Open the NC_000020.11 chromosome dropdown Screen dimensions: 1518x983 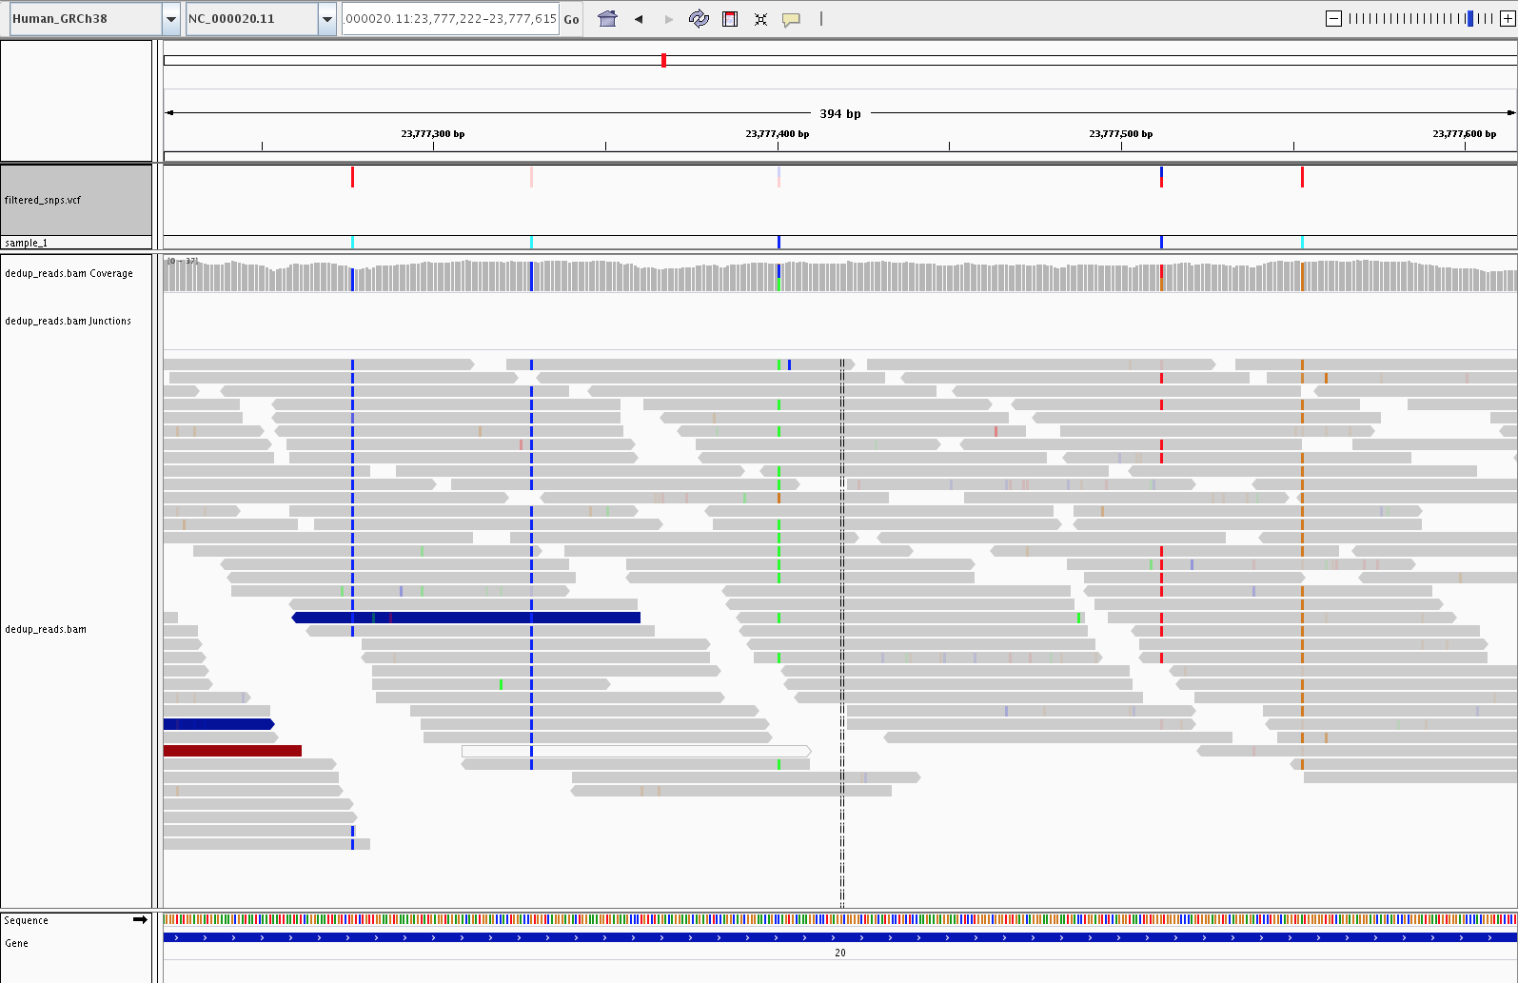coord(327,19)
